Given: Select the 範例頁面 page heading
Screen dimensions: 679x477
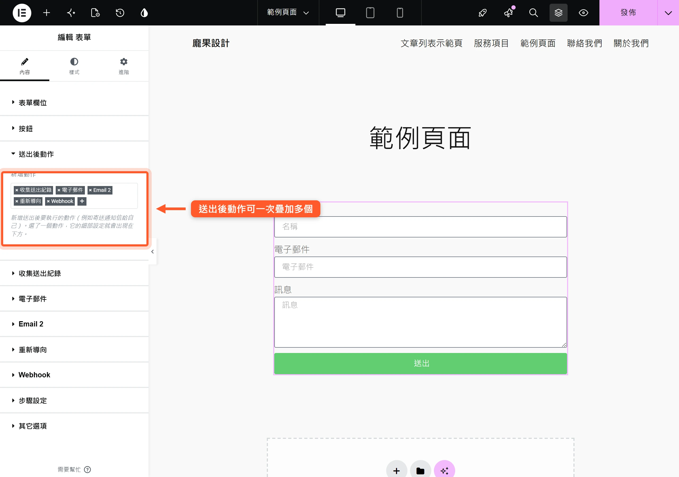Looking at the screenshot, I should pyautogui.click(x=420, y=138).
